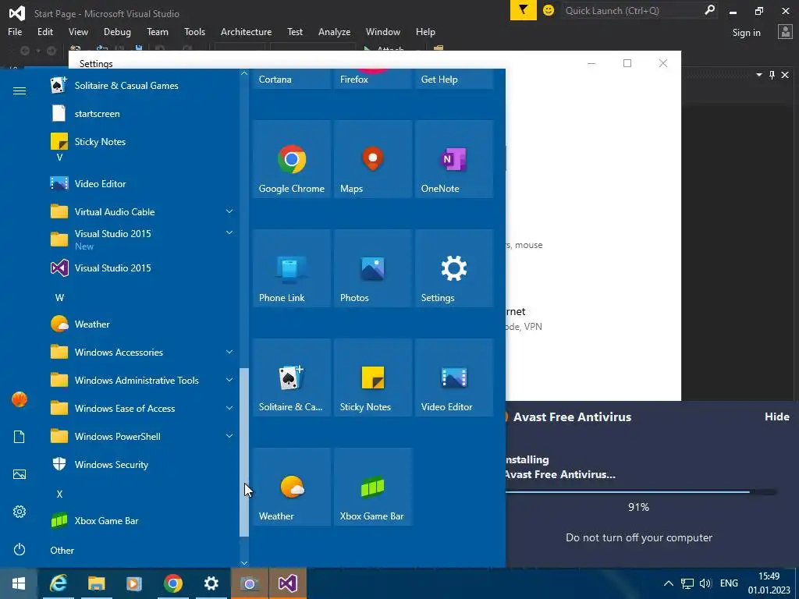Image resolution: width=799 pixels, height=599 pixels.
Task: Open Settings gear in Start sidebar
Action: pyautogui.click(x=20, y=512)
